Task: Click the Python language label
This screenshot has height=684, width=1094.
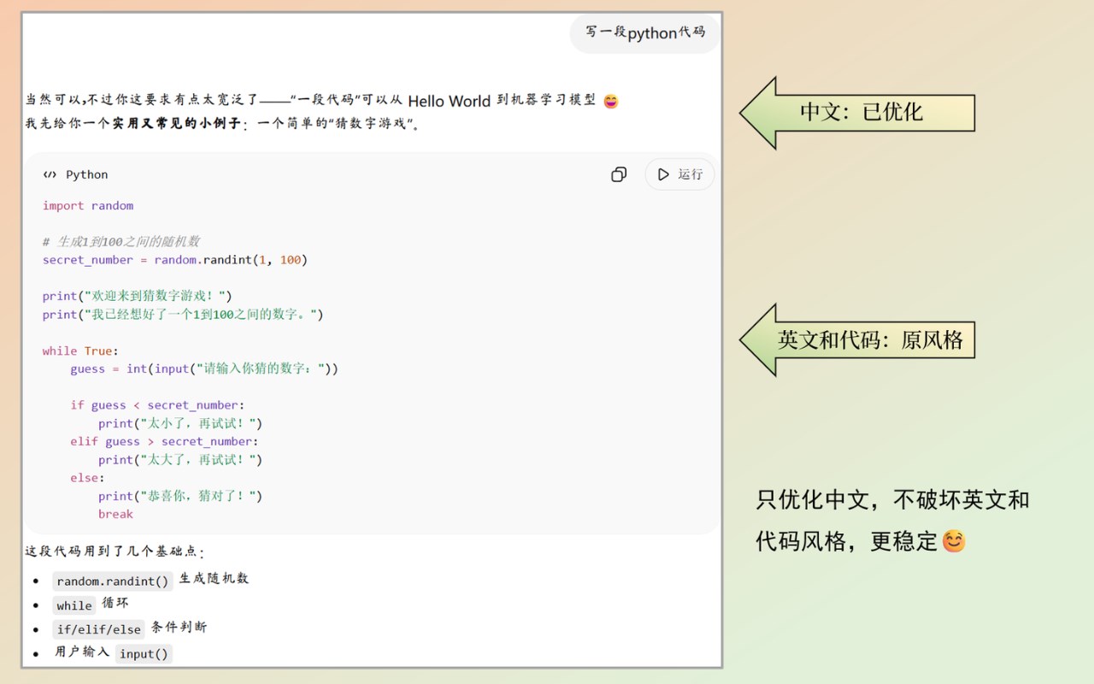Action: click(87, 174)
